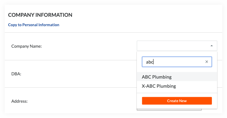227x118 pixels.
Task: Click the Address label
Action: (x=19, y=101)
